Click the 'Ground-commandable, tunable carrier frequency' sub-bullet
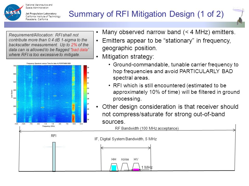The height and width of the screenshot is (186, 249). 176,71
